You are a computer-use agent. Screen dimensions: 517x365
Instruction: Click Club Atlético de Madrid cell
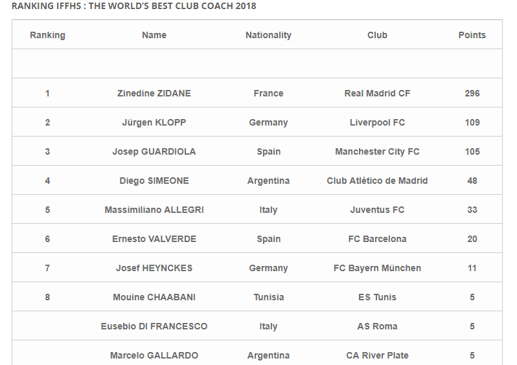(377, 181)
